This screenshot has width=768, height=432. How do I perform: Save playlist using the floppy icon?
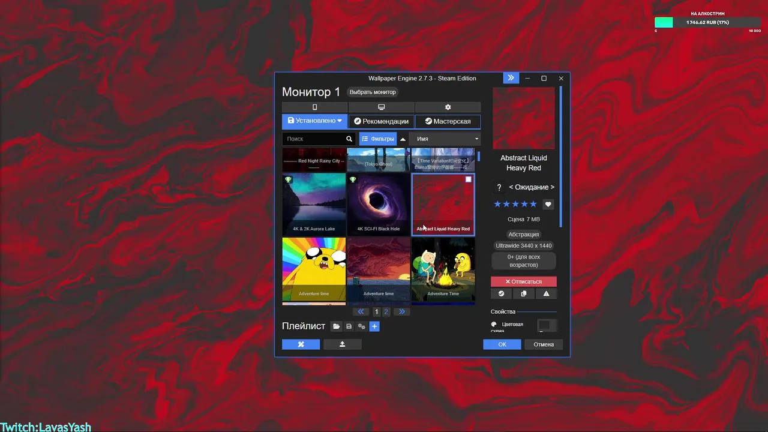point(349,326)
